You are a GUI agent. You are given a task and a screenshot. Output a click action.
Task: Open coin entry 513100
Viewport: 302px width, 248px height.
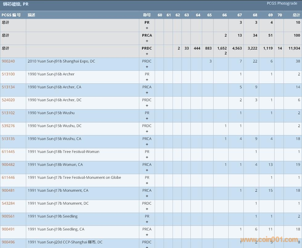pos(8,74)
